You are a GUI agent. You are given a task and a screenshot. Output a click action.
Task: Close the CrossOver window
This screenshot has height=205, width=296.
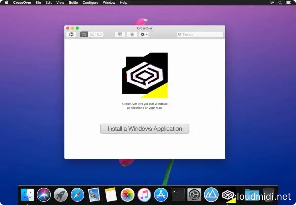pos(68,28)
